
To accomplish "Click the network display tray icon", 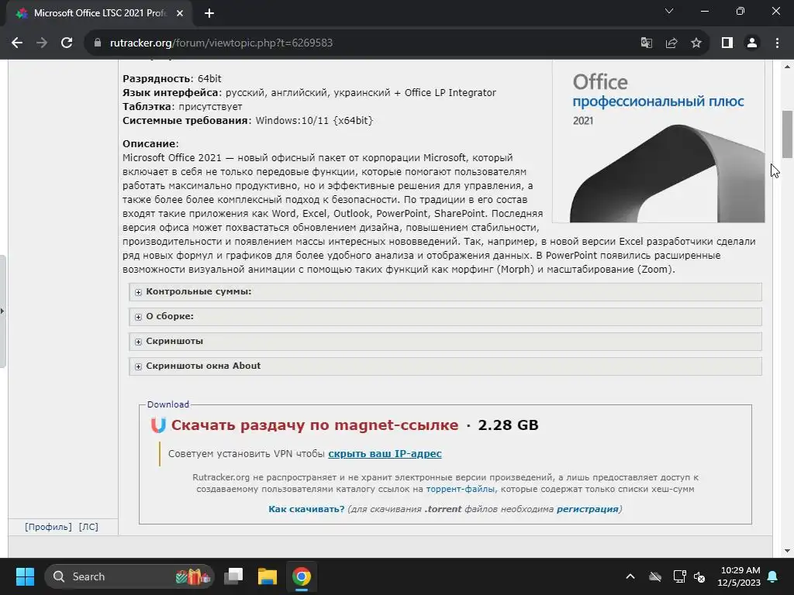I will click(x=679, y=576).
